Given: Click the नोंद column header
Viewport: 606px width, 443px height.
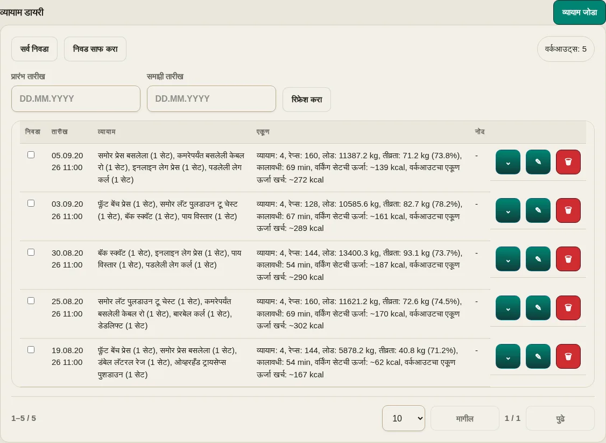Looking at the screenshot, I should tap(480, 132).
